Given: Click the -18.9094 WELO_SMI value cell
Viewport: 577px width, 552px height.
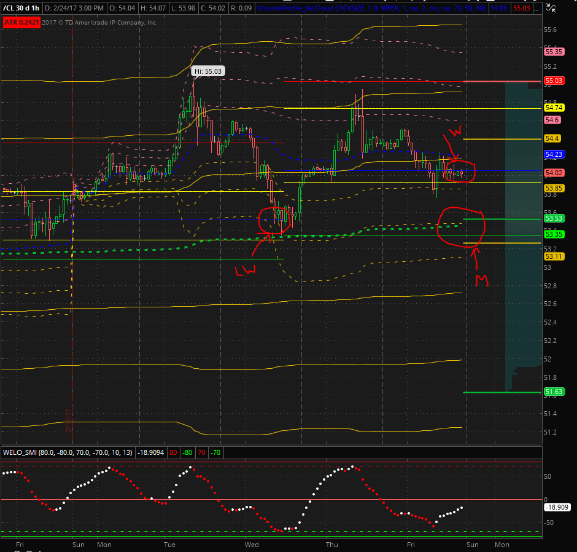Looking at the screenshot, I should [x=150, y=452].
